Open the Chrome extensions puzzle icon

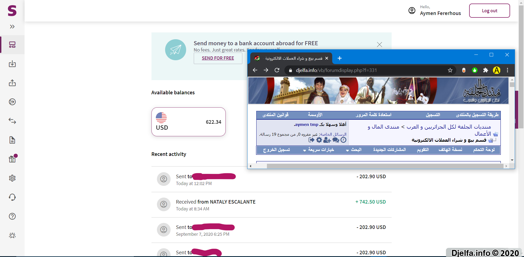click(486, 70)
